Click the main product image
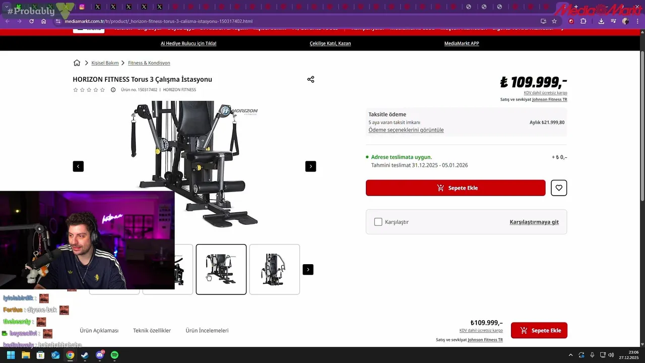The image size is (645, 363). (x=195, y=164)
